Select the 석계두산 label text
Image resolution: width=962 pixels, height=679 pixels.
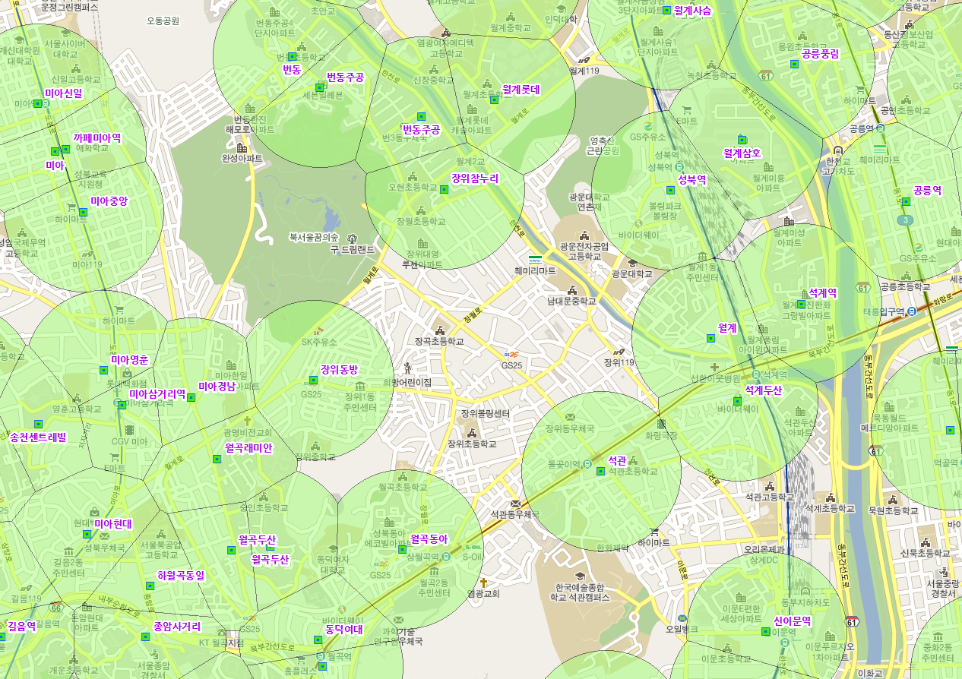click(x=764, y=390)
